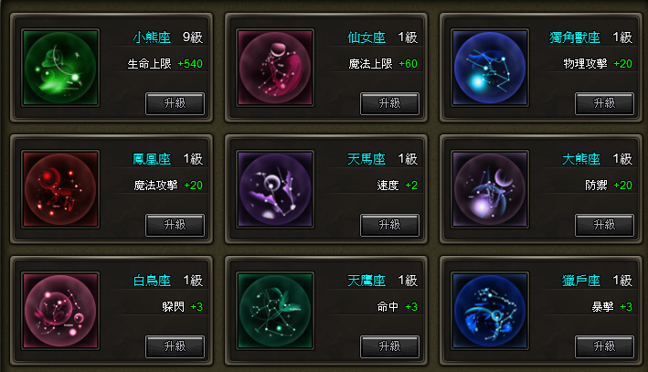Click 升級 button under 天鷹座
Viewport: 648px width, 372px height.
point(389,346)
